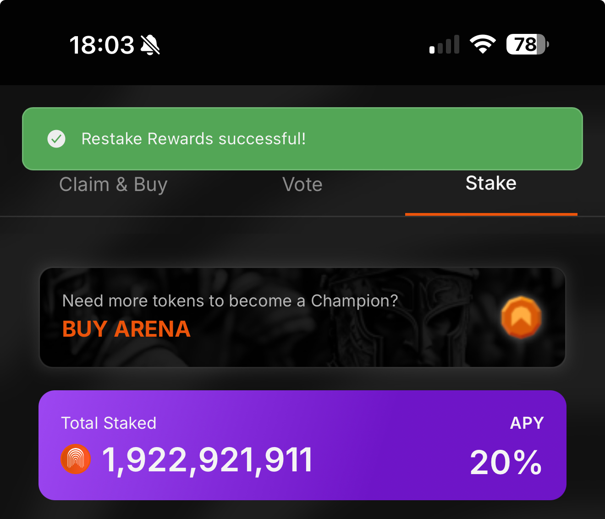Screen dimensions: 605x519
Task: Tap the silent mode bell icon
Action: tap(150, 45)
